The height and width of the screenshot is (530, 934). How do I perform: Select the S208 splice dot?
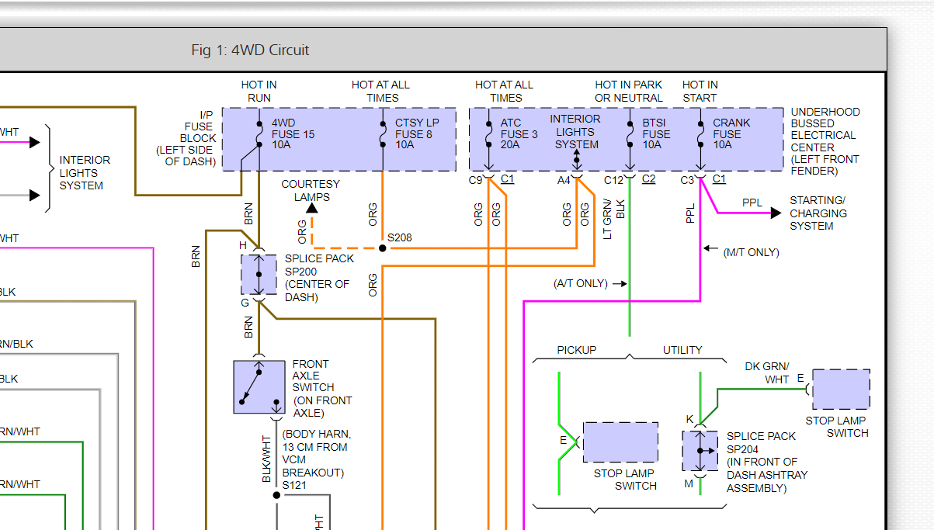(382, 248)
